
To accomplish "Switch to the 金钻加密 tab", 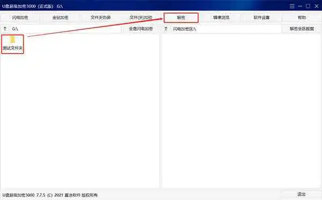I will coord(60,18).
